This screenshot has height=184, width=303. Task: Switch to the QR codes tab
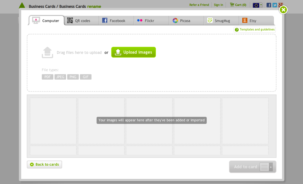pos(82,21)
